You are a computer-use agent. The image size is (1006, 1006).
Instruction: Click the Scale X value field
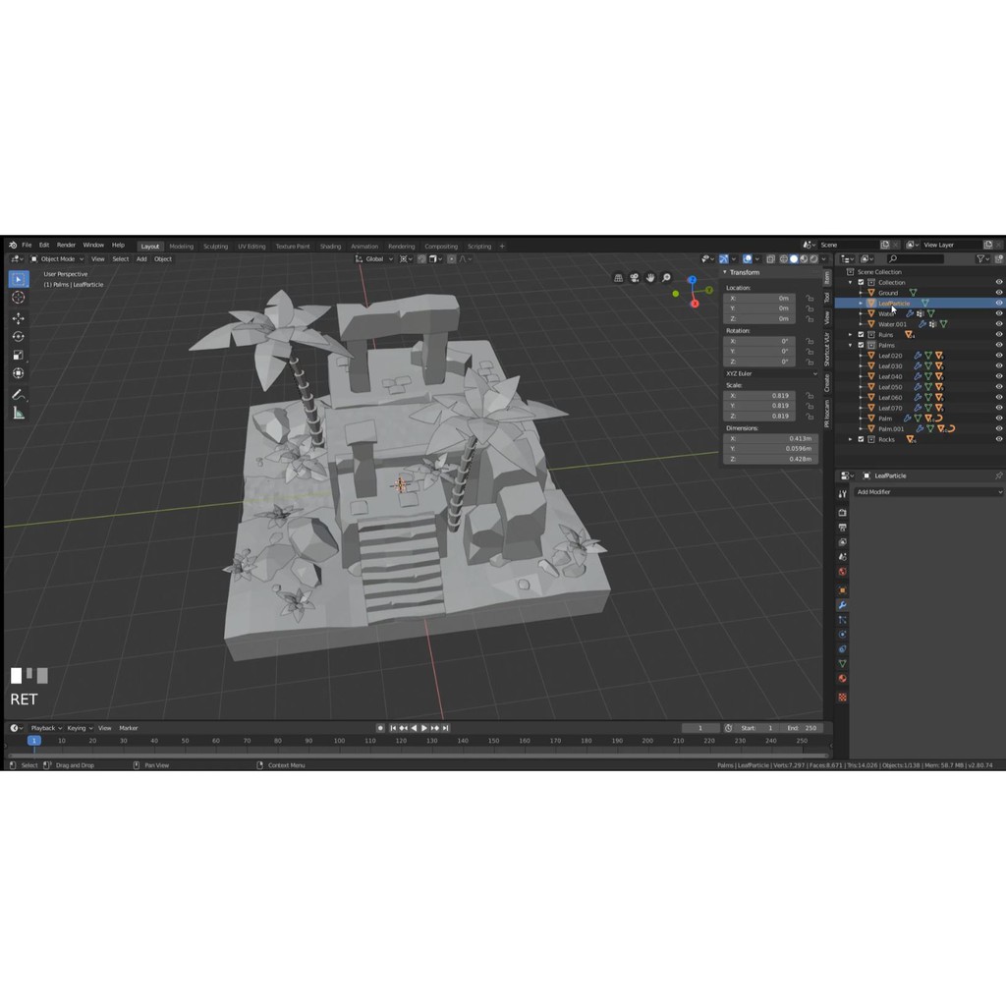759,395
